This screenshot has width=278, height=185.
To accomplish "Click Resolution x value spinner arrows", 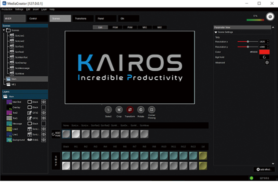I will 268,42.
